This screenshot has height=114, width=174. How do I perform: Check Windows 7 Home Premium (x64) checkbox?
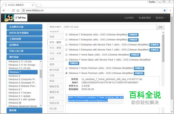click(x=66, y=68)
